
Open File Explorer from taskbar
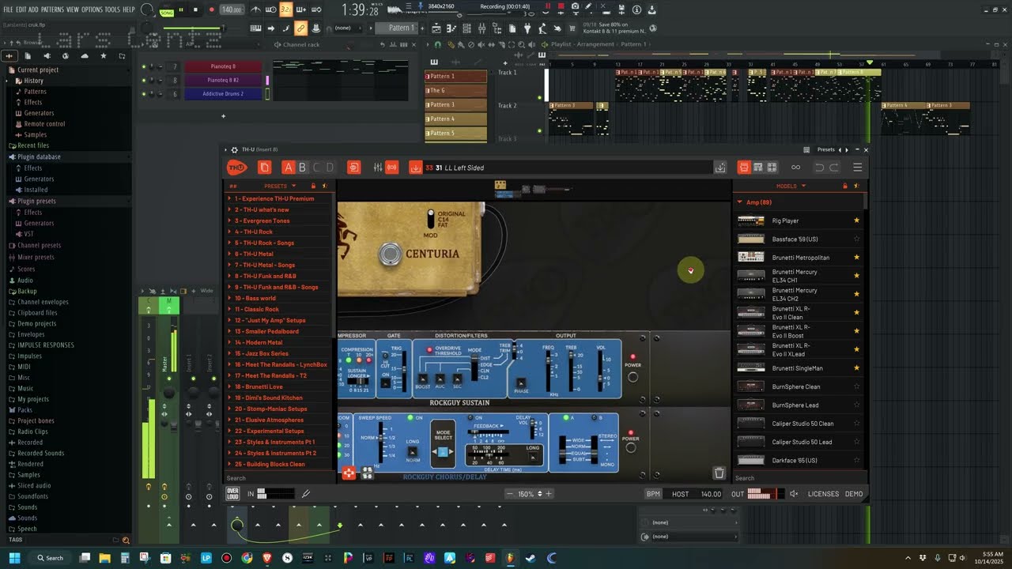[104, 558]
